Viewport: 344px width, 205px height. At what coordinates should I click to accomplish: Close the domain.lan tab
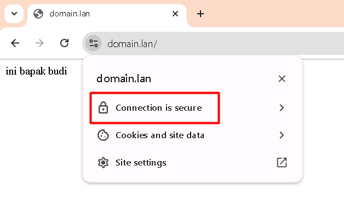175,14
